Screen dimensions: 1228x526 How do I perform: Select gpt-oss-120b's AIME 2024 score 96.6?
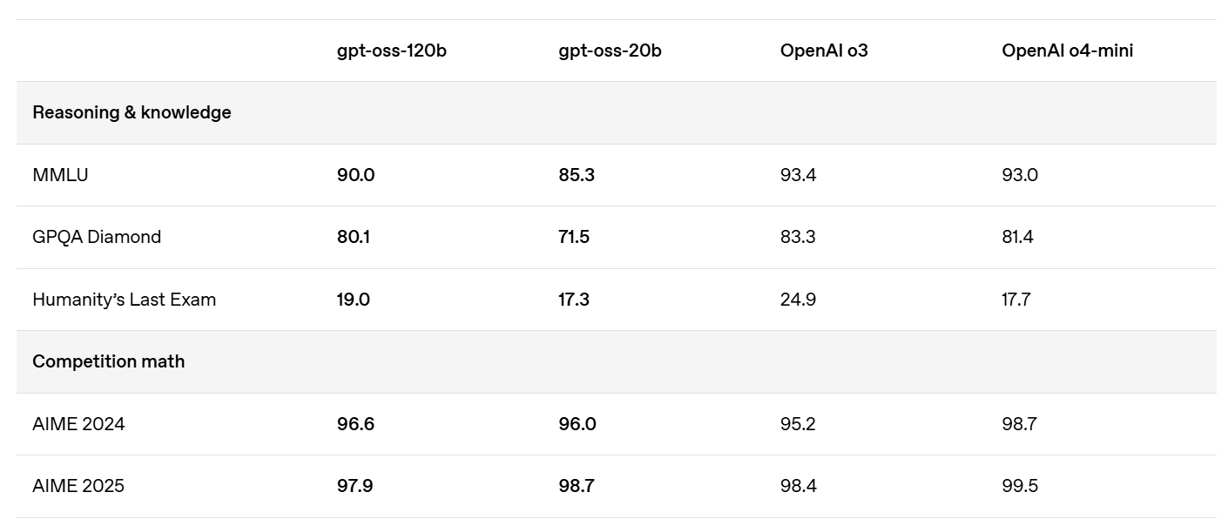tap(355, 424)
